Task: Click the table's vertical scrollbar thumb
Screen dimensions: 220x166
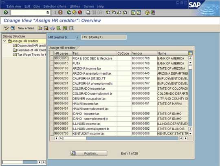Action: click(190, 67)
